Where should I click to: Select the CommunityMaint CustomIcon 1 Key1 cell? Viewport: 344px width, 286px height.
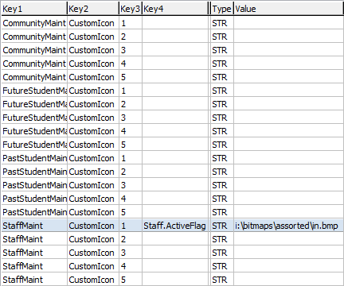34,23
